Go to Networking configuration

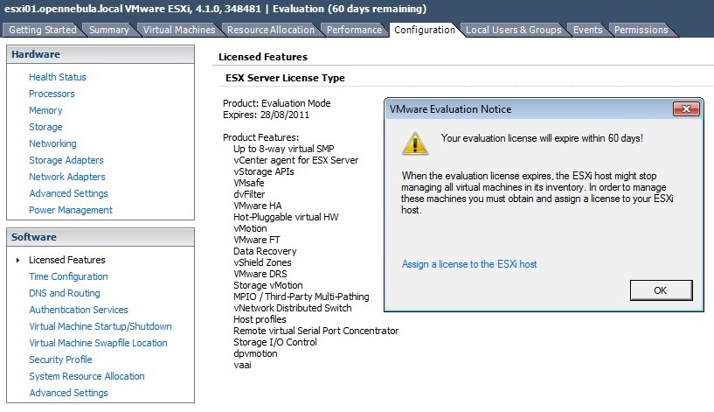[52, 143]
